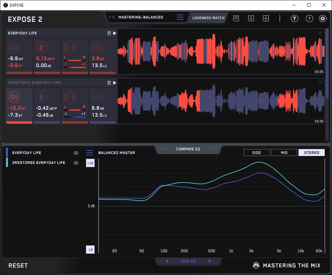Open the help question mark icon
This screenshot has height=275, width=332.
(x=309, y=19)
